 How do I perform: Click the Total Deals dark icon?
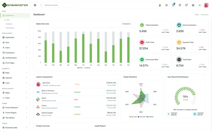coord(179,60)
